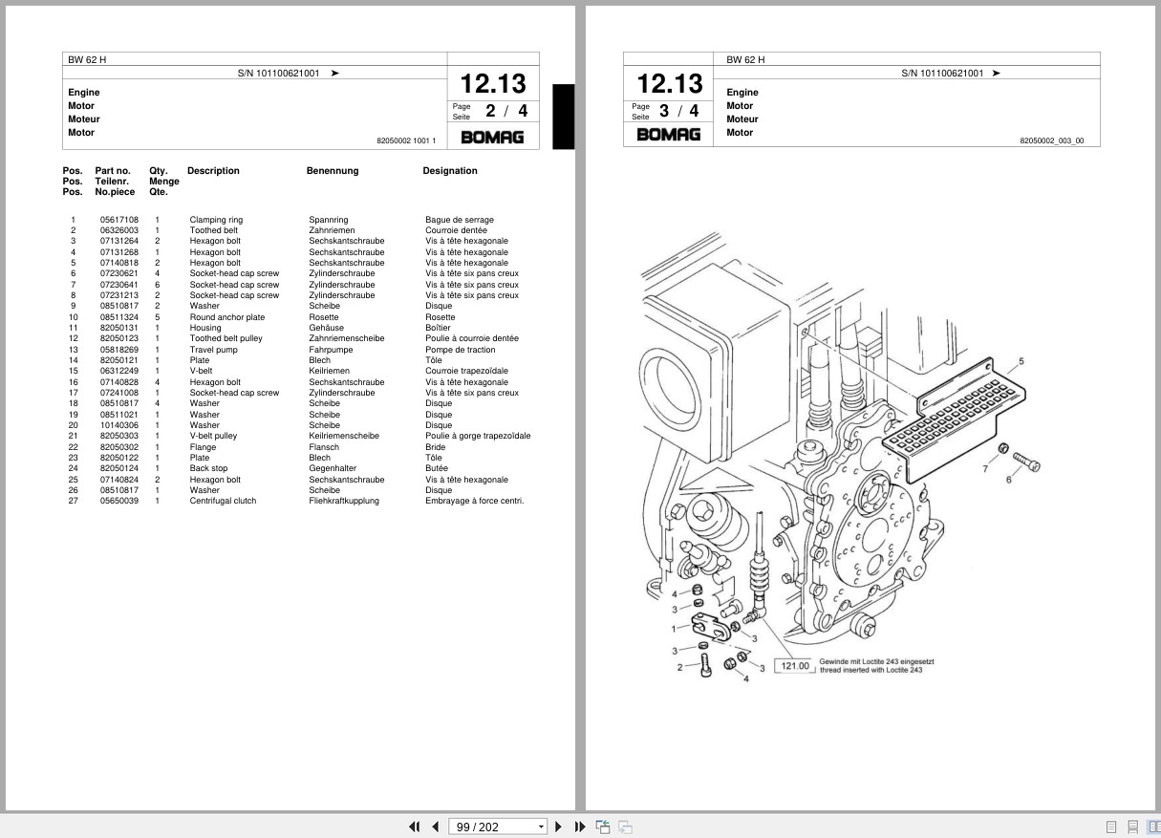
Task: Select the 12.13 section number on left page
Action: (493, 82)
